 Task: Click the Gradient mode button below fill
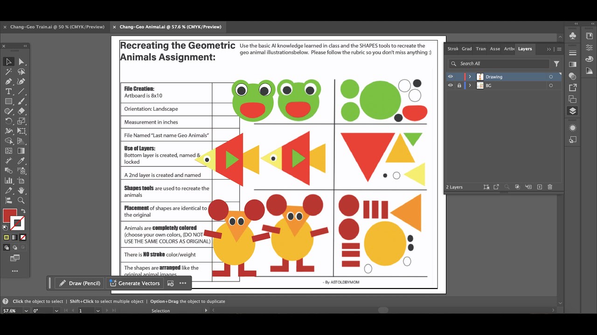point(14,237)
